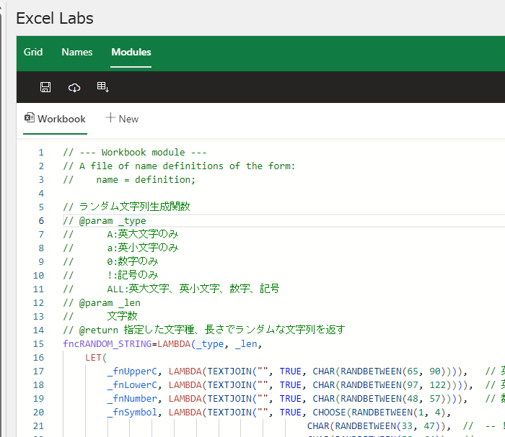Click the Excel Labs pane title
Image resolution: width=505 pixels, height=437 pixels.
click(55, 18)
